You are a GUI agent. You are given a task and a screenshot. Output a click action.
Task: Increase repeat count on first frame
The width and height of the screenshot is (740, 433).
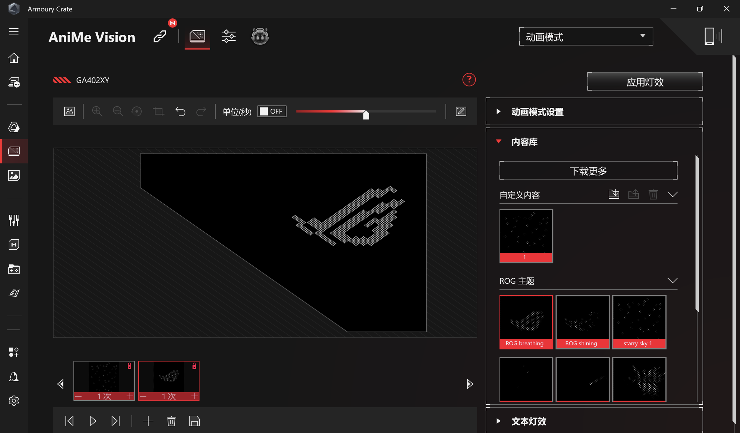point(130,396)
